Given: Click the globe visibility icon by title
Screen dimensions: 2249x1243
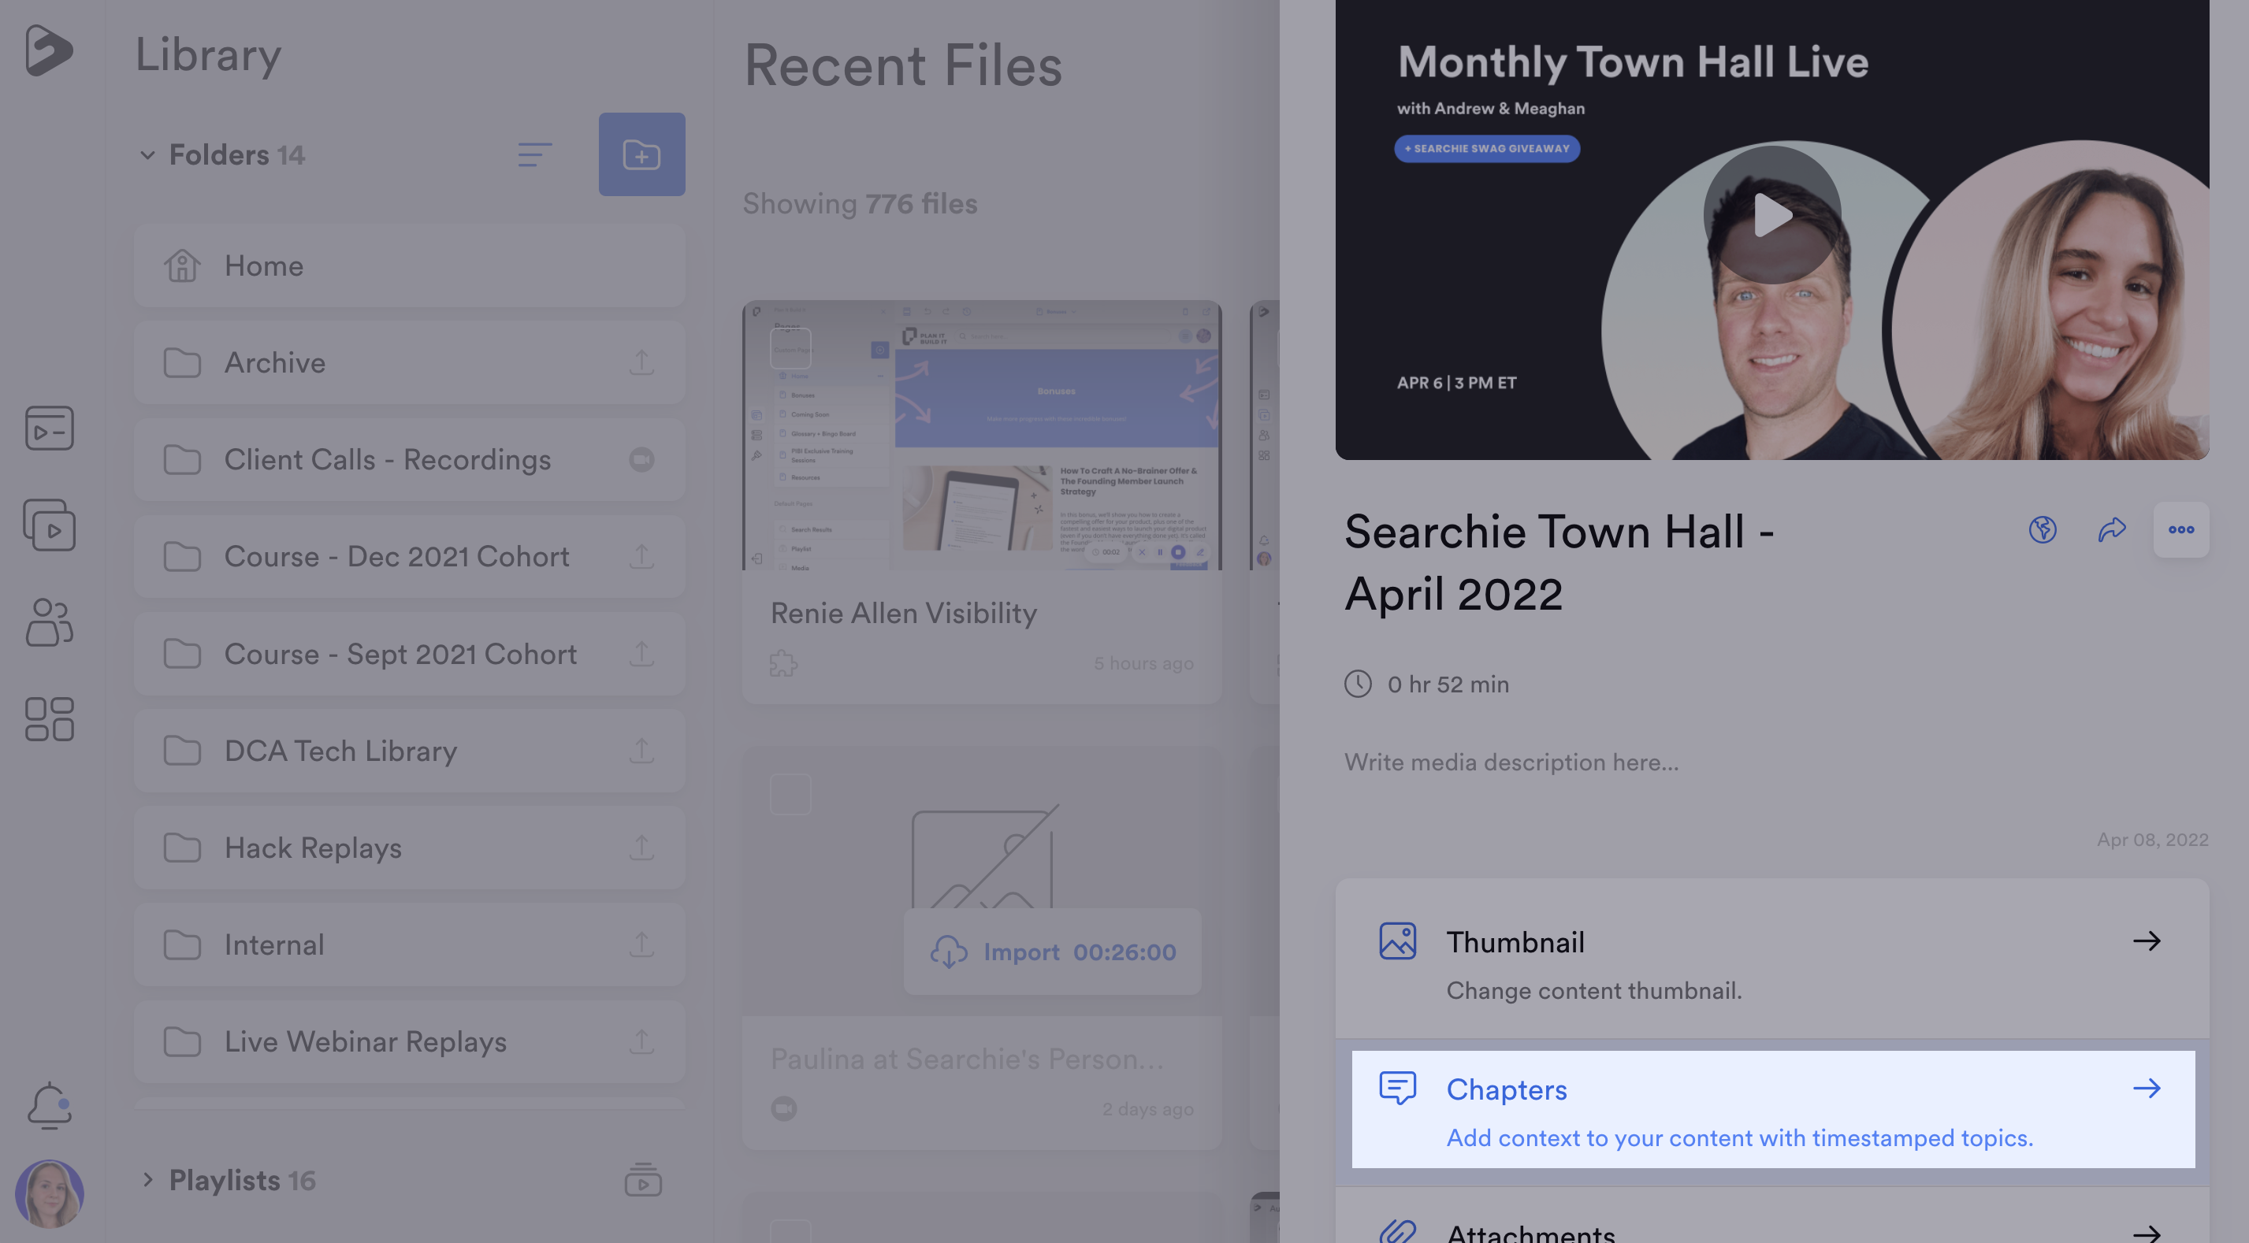Looking at the screenshot, I should pos(2042,530).
